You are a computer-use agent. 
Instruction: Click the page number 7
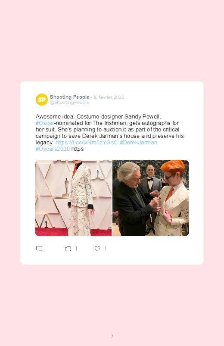coord(112,336)
